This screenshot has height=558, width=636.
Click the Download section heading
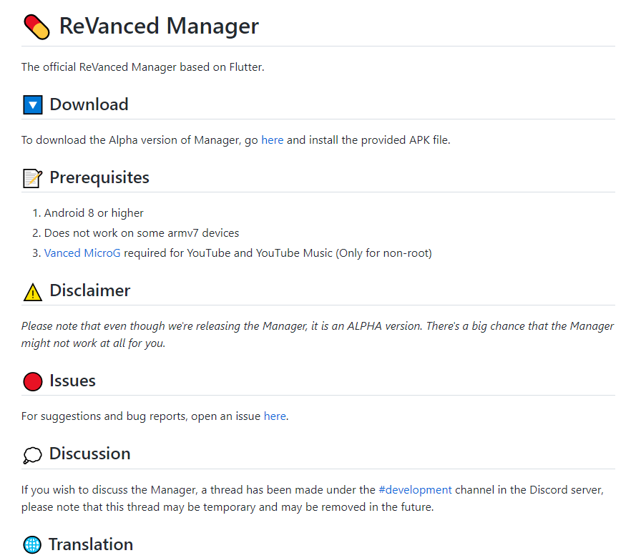coord(89,104)
